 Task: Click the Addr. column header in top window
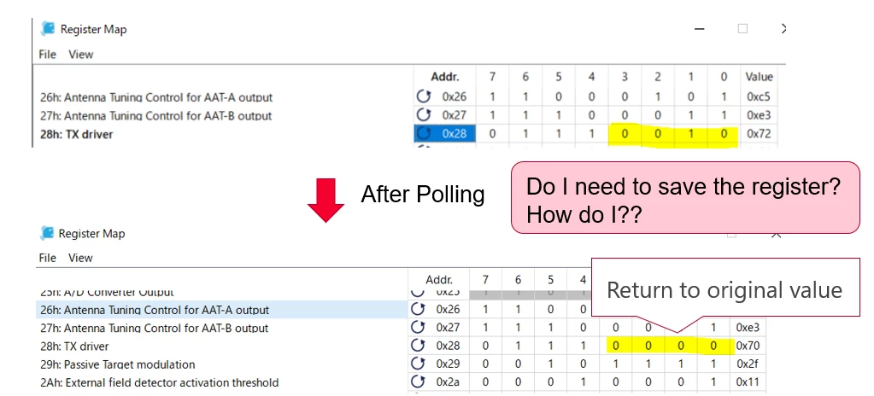point(445,77)
